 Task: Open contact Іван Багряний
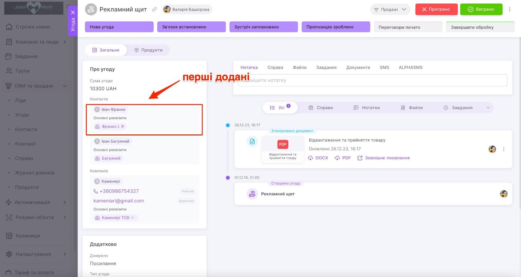tap(113, 141)
